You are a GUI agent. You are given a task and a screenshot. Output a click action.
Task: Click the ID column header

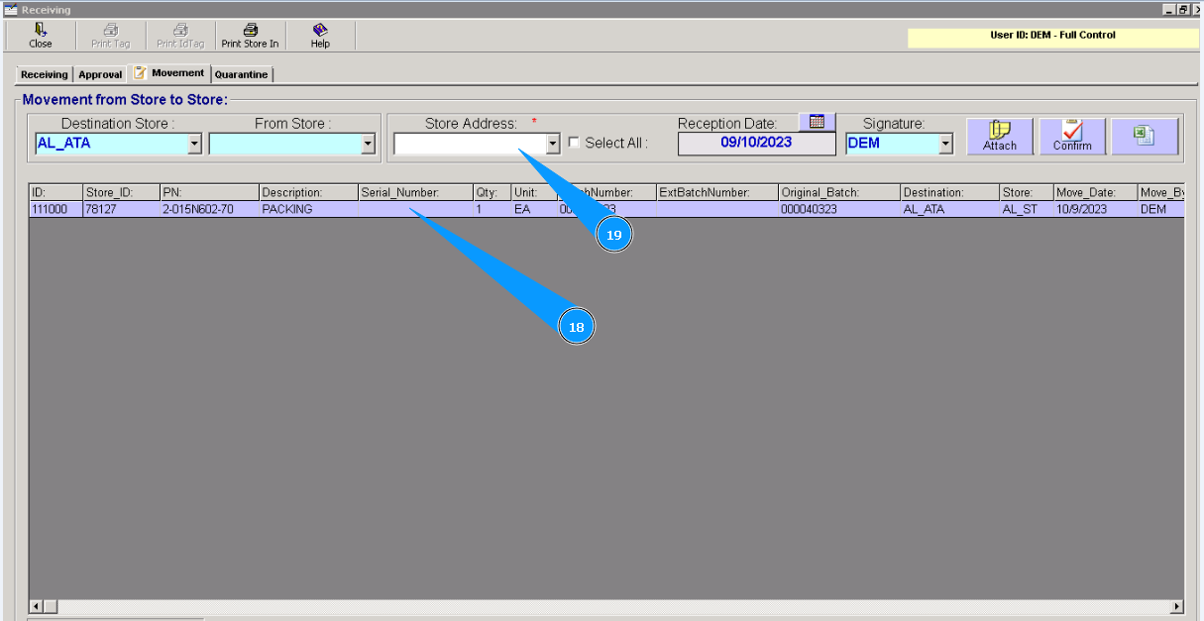[55, 192]
